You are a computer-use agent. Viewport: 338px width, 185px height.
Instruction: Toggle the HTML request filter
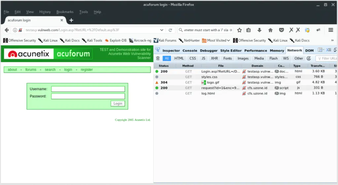tap(179, 58)
